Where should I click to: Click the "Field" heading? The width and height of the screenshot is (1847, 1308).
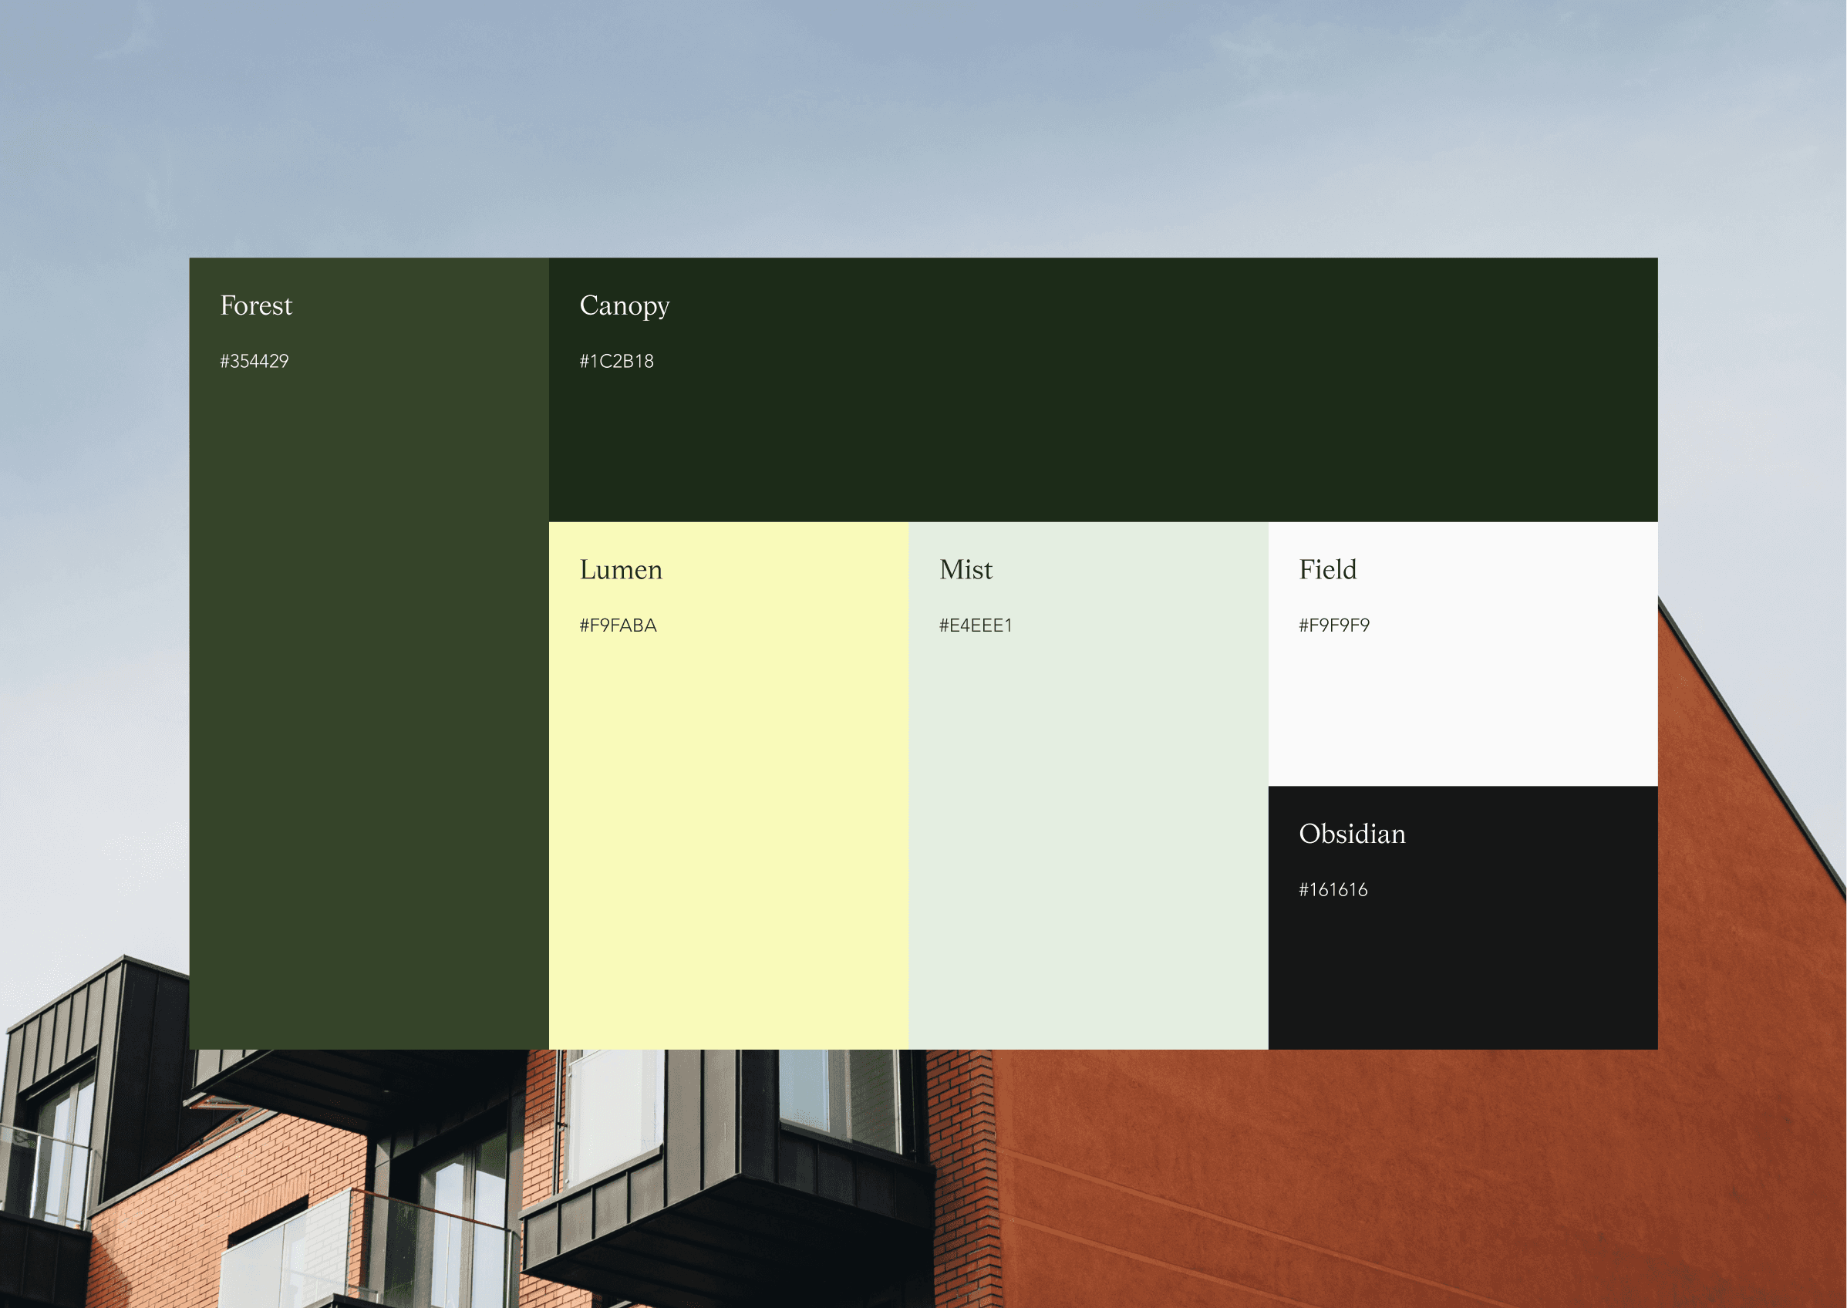1328,570
